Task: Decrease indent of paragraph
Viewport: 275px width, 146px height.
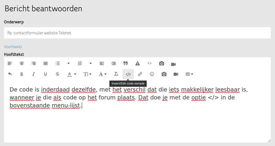Action: tap(102, 63)
